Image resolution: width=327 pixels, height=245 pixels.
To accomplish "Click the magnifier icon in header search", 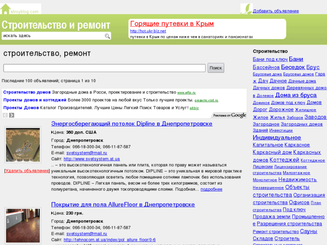I will 107,36.
